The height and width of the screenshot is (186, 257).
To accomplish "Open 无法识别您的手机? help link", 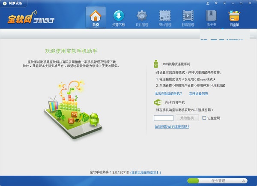I will [x=168, y=93].
